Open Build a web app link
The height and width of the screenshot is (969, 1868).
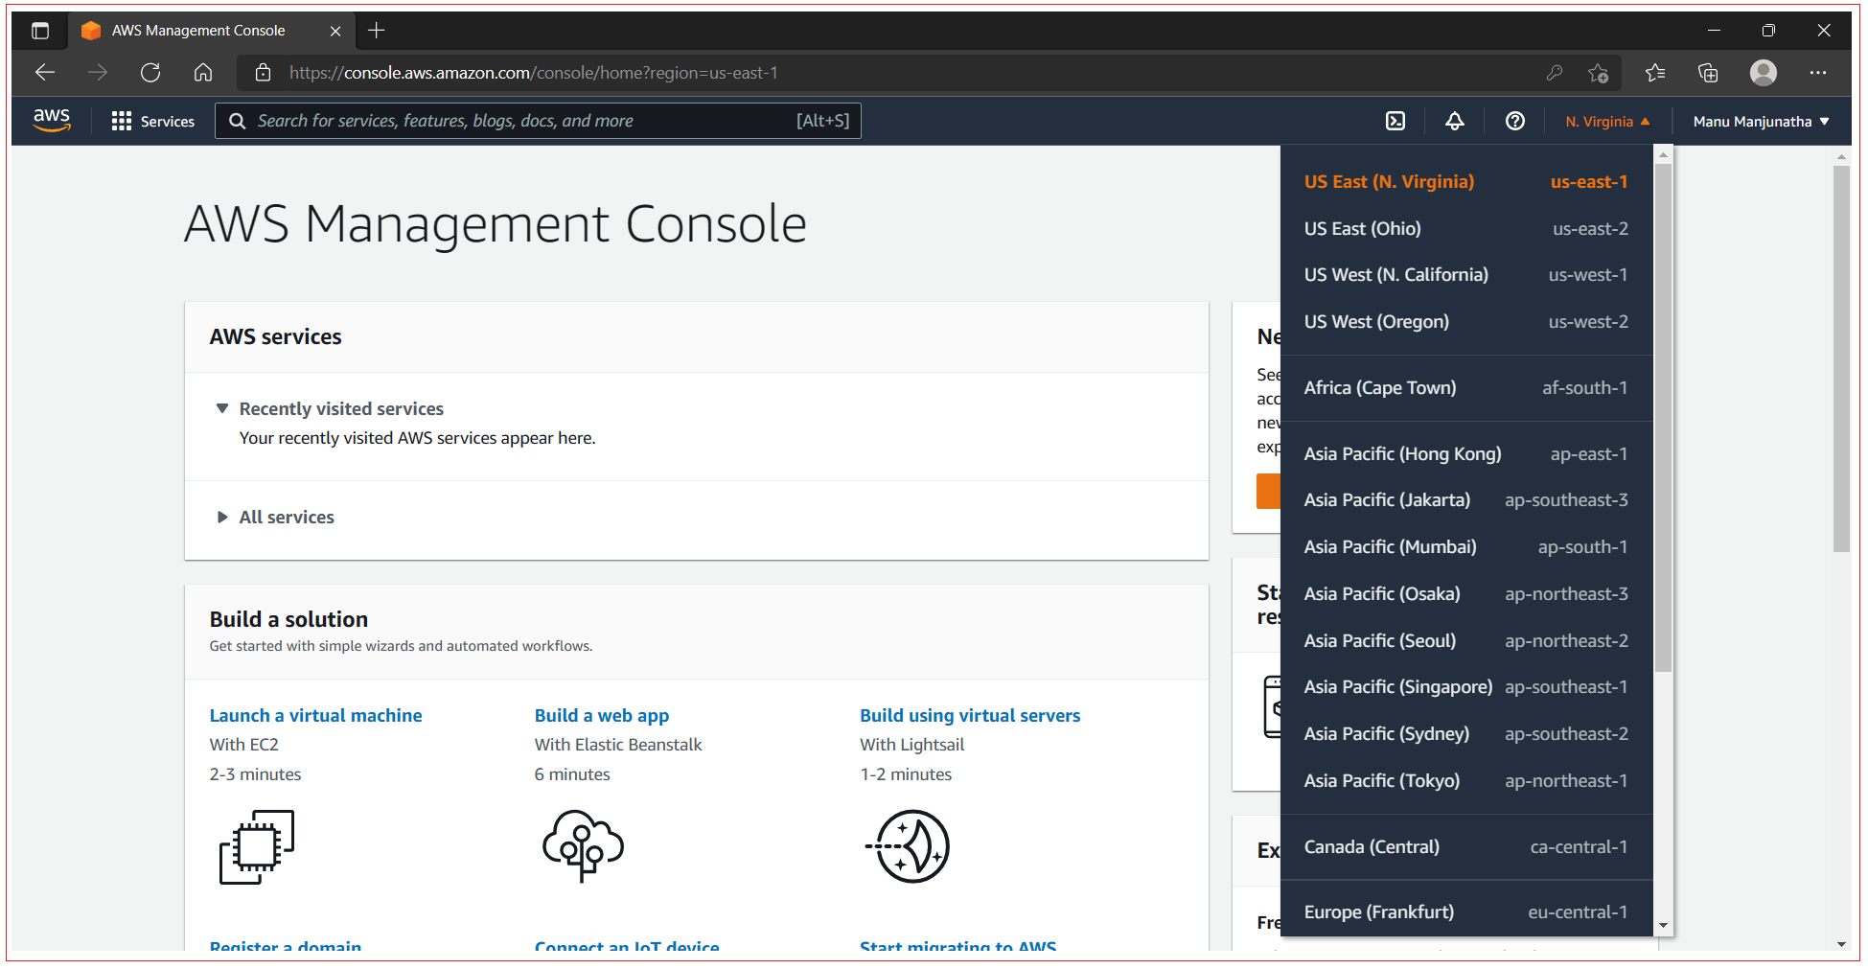click(602, 716)
